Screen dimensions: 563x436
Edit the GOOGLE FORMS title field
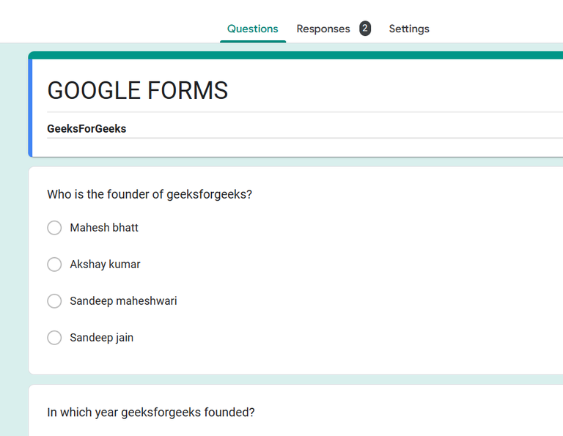tap(304, 90)
